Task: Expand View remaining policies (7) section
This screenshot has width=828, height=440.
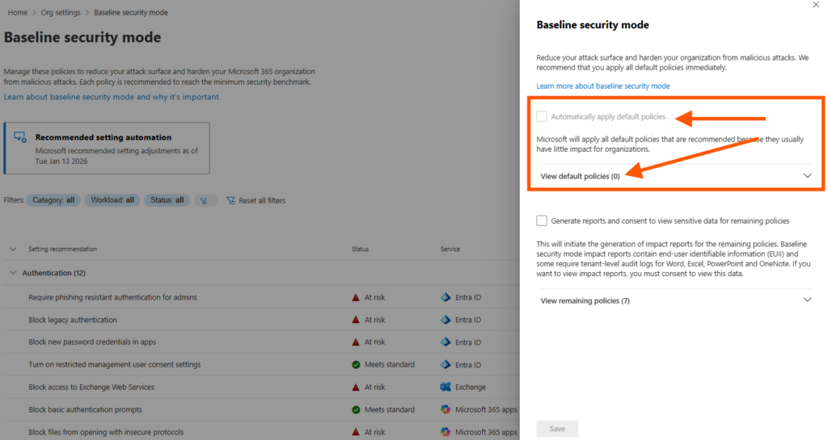Action: [x=806, y=300]
